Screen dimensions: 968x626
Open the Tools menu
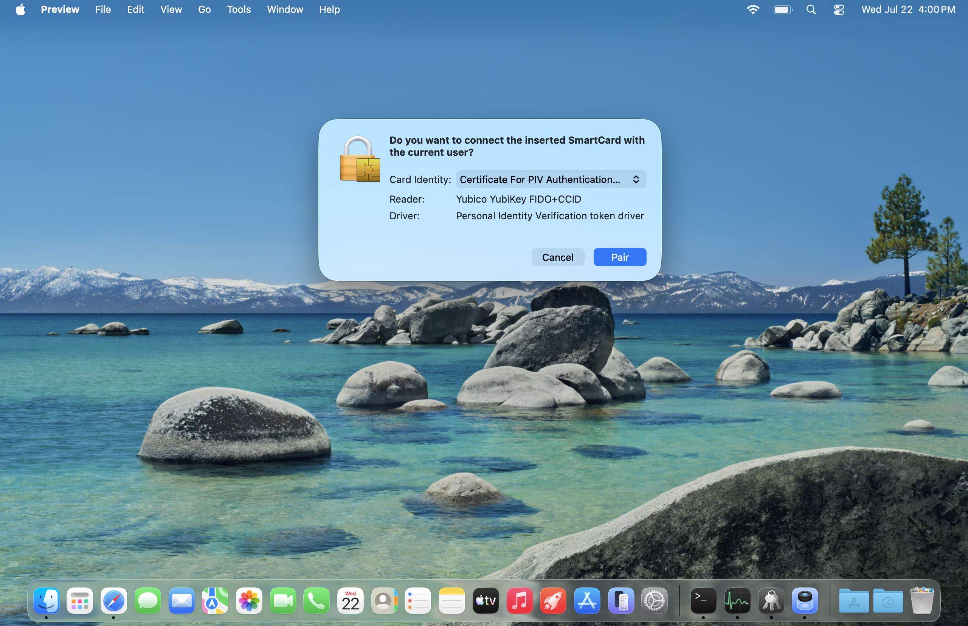pos(239,9)
